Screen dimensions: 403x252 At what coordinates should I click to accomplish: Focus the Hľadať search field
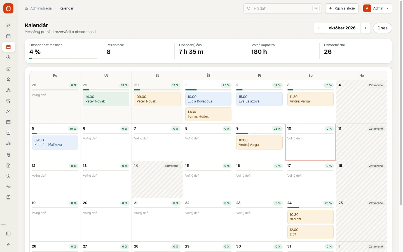tap(282, 8)
